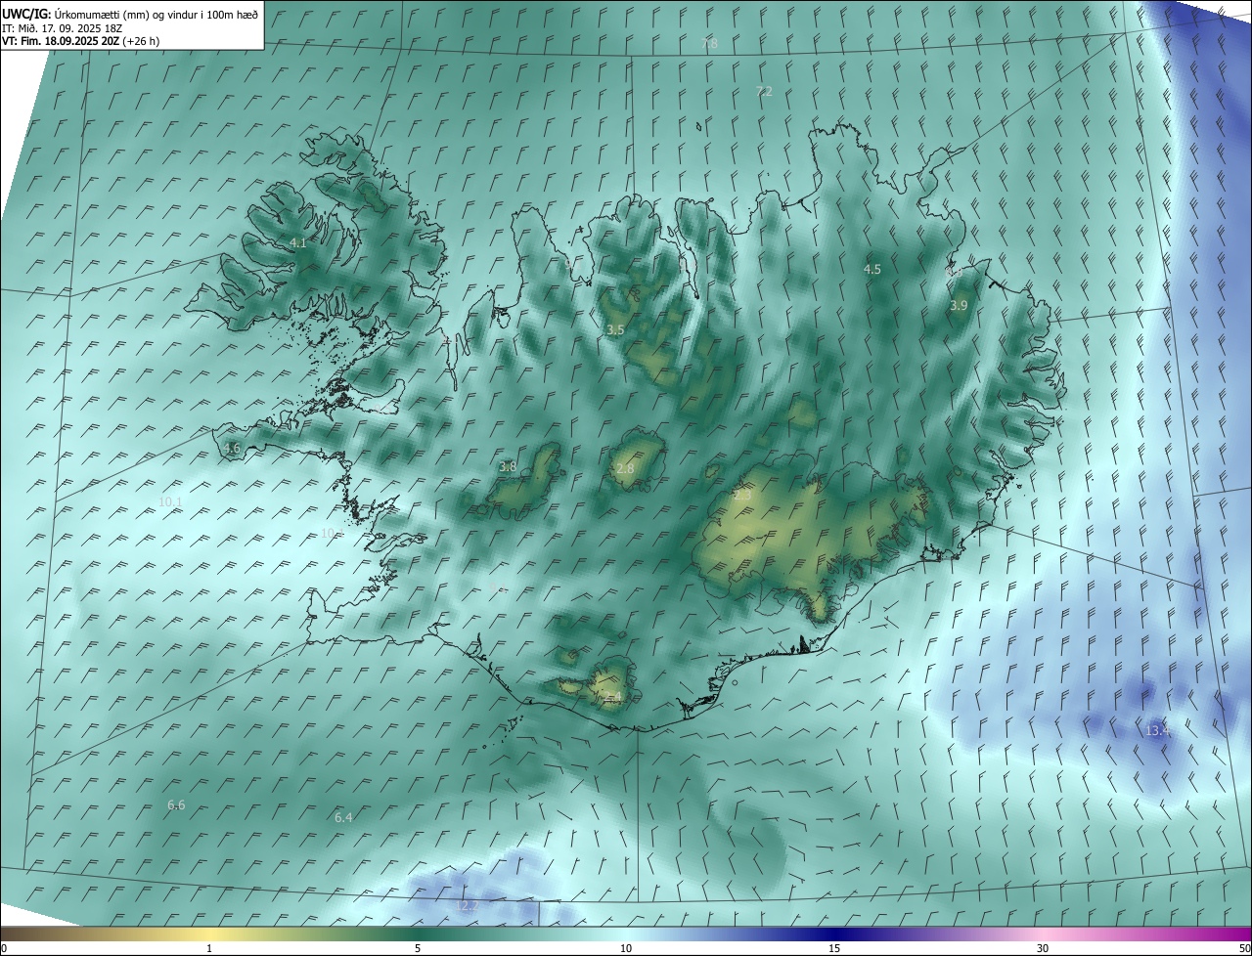
Task: Click the 50 tick on the color scale
Action: 1244,948
